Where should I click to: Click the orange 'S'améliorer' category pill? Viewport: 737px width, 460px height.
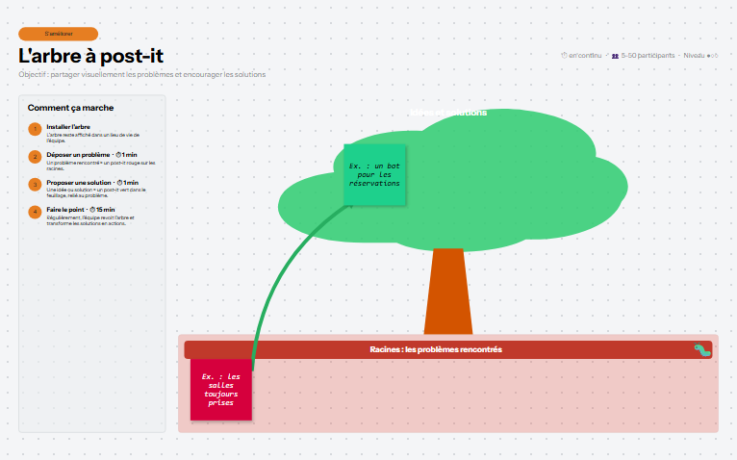pos(59,34)
